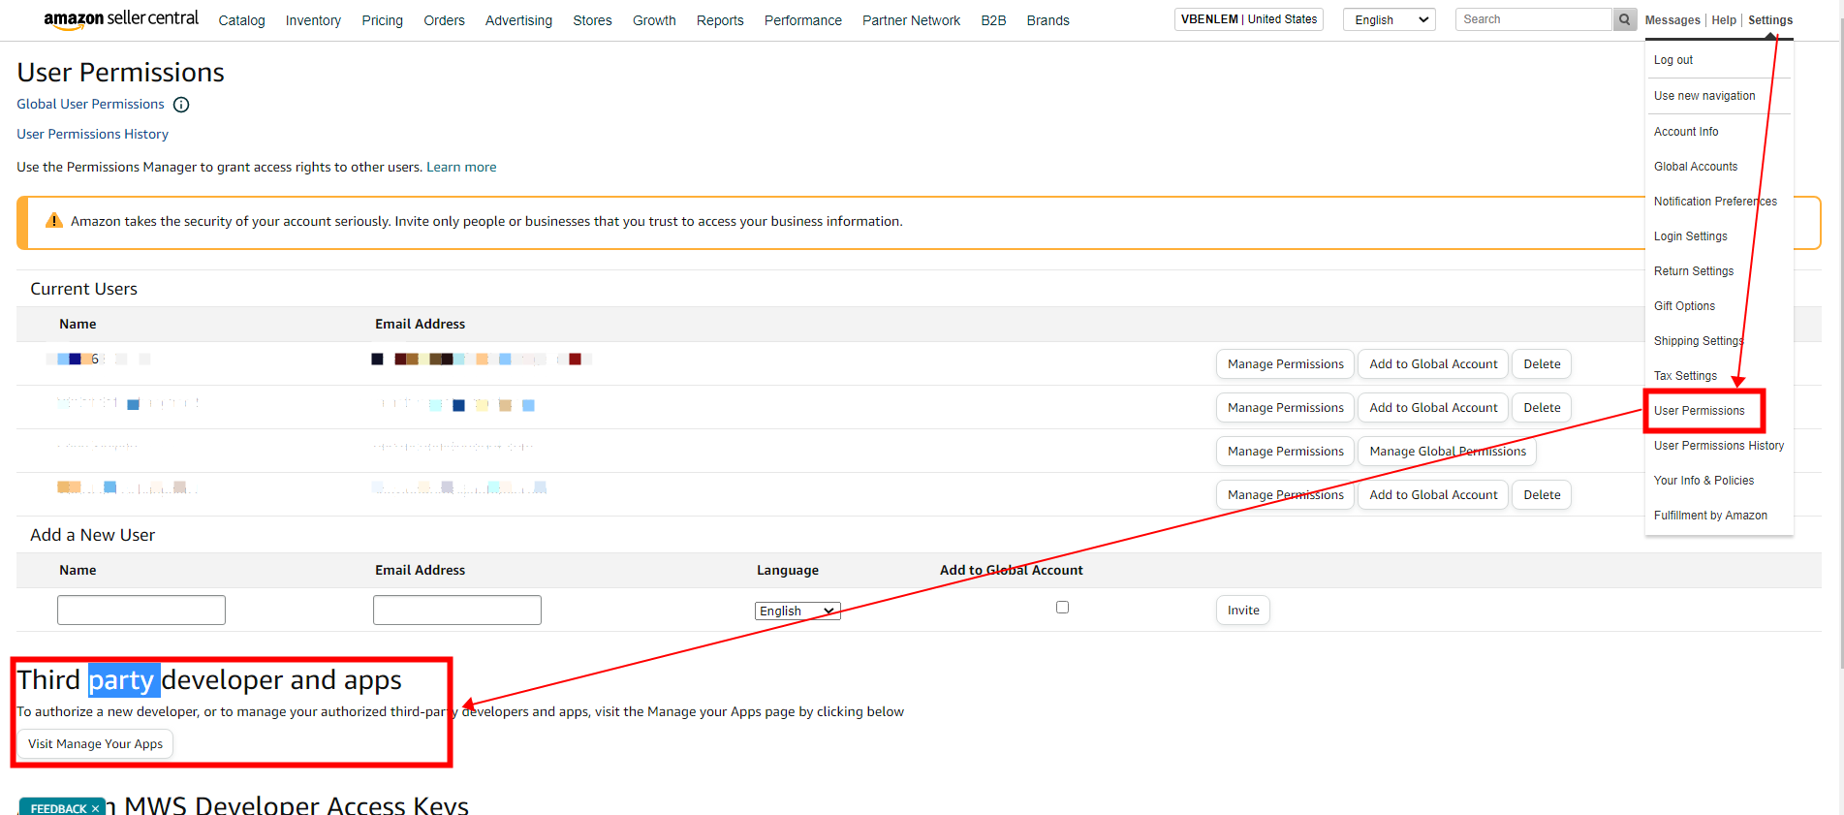The width and height of the screenshot is (1844, 815).
Task: Open the Help link in header
Action: [1724, 20]
